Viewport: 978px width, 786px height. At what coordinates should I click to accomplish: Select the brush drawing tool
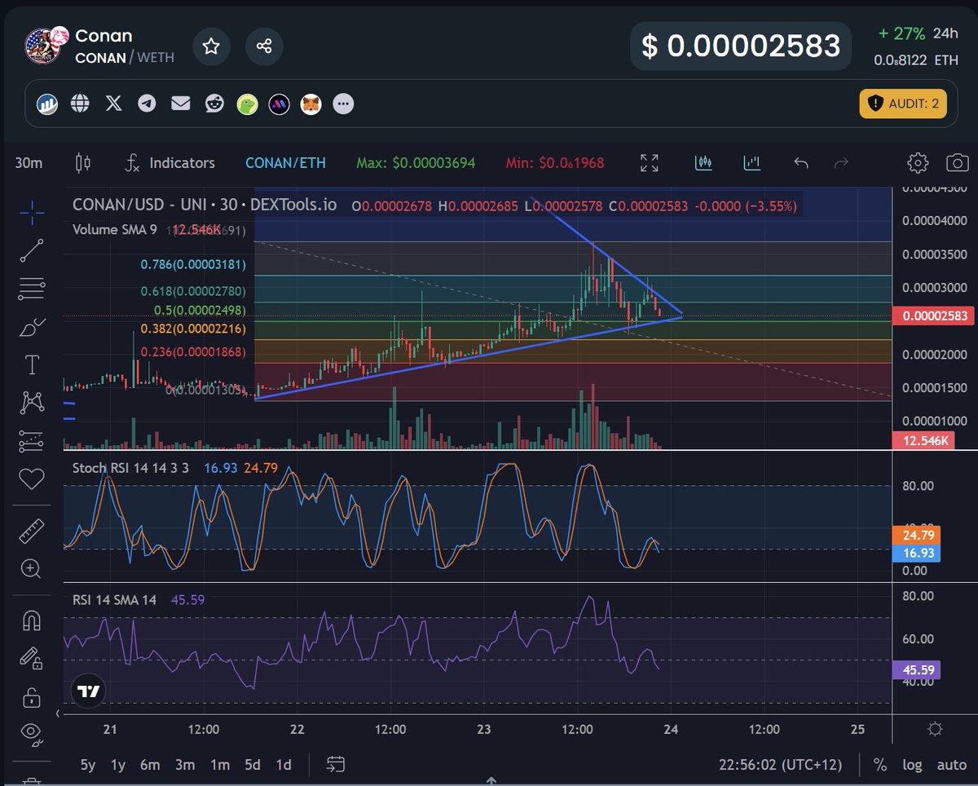pos(32,327)
